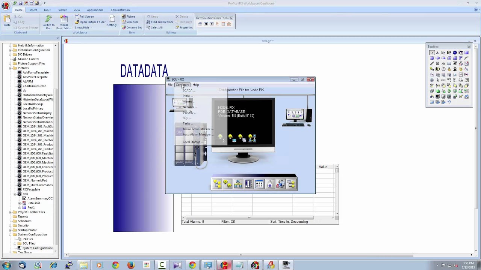Click the server rack icon in SCU toolbar
Image resolution: width=481 pixels, height=270 pixels.
click(248, 184)
